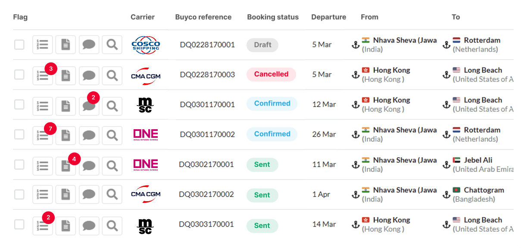Tick checkbox for booking DQ0228170001
This screenshot has width=524, height=249.
[x=19, y=45]
